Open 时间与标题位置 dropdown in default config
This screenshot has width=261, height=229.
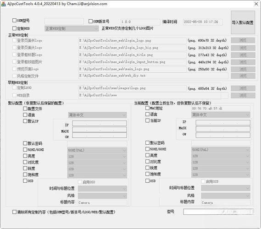click(x=102, y=189)
